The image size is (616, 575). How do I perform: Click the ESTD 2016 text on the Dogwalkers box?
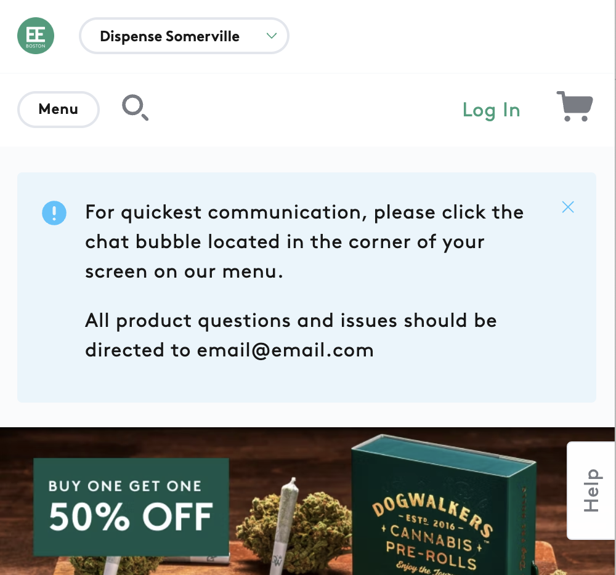[432, 522]
